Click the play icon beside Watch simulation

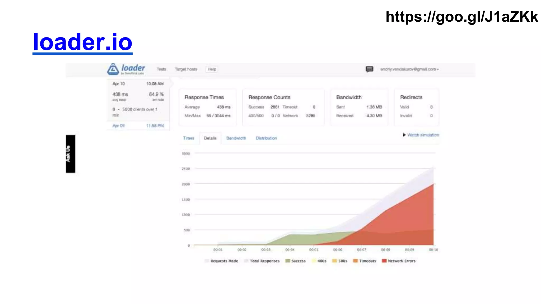(x=404, y=135)
